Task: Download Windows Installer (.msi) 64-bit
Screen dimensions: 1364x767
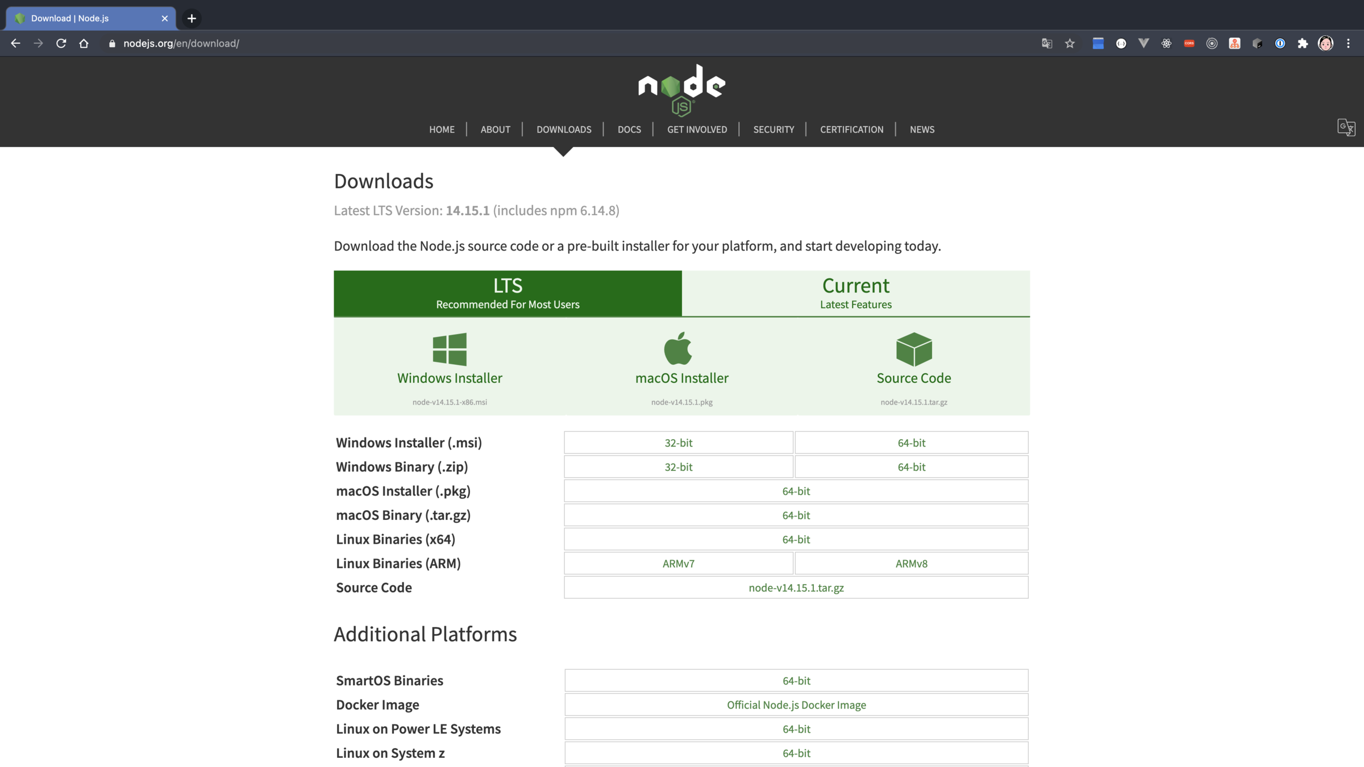Action: [x=911, y=443]
